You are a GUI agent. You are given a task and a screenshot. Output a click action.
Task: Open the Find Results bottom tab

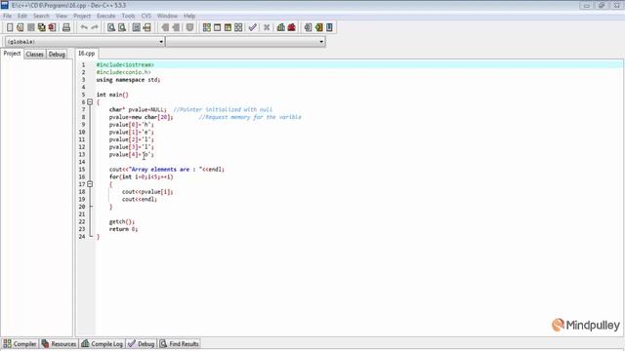point(180,344)
